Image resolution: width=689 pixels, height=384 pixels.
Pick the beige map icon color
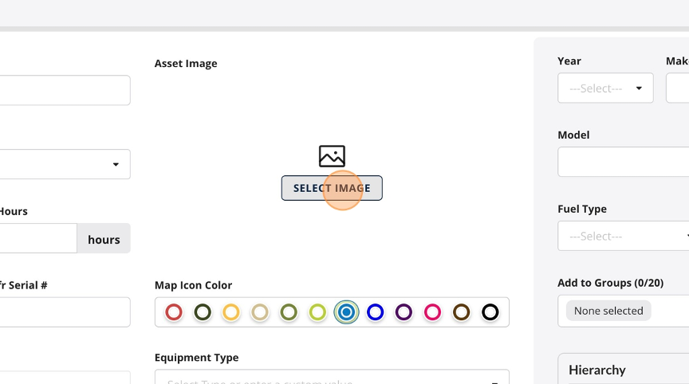tap(260, 312)
